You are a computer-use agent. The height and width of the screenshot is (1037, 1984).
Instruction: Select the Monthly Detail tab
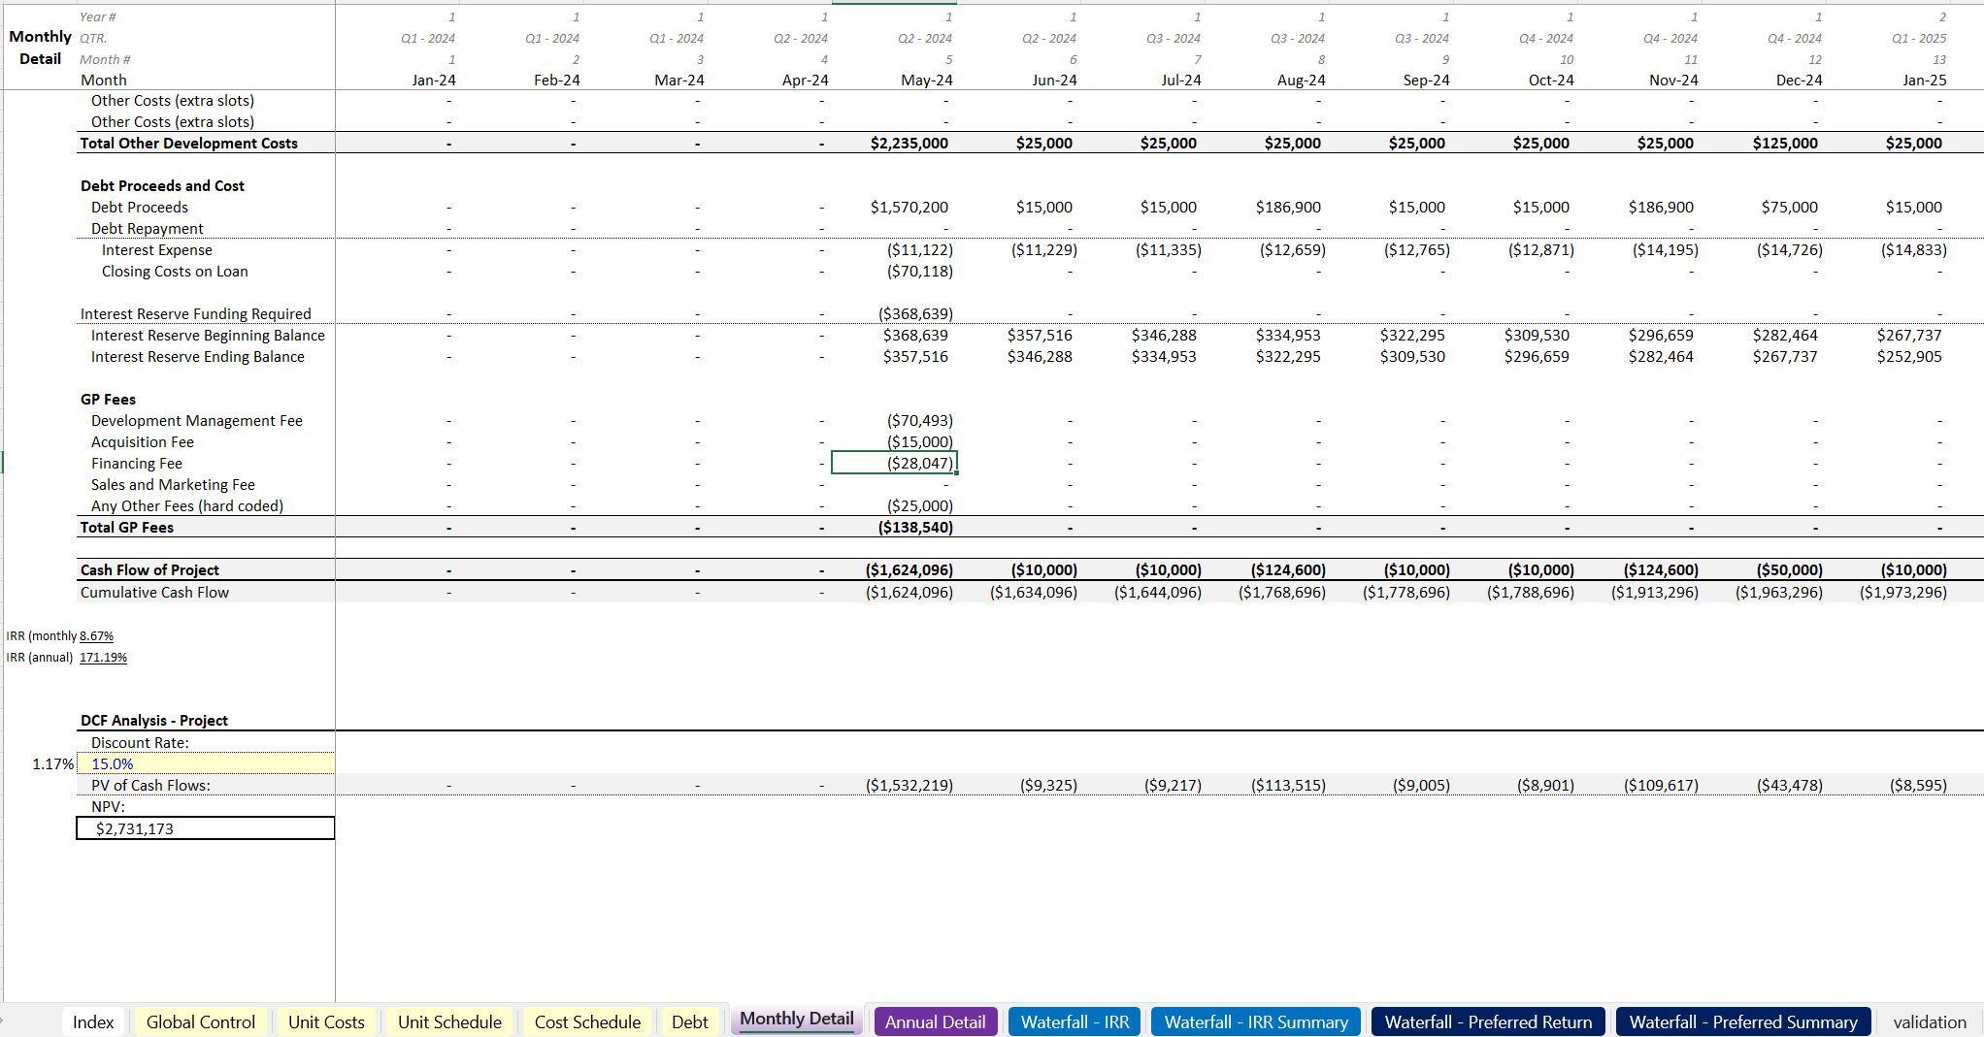point(797,1020)
